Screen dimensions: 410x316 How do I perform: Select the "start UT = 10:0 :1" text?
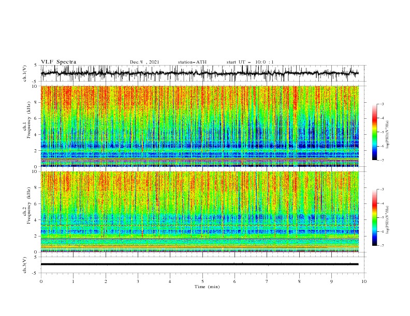tap(250, 62)
